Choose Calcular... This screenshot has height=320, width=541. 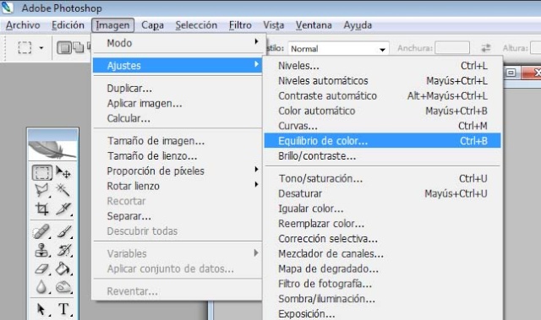[178, 118]
